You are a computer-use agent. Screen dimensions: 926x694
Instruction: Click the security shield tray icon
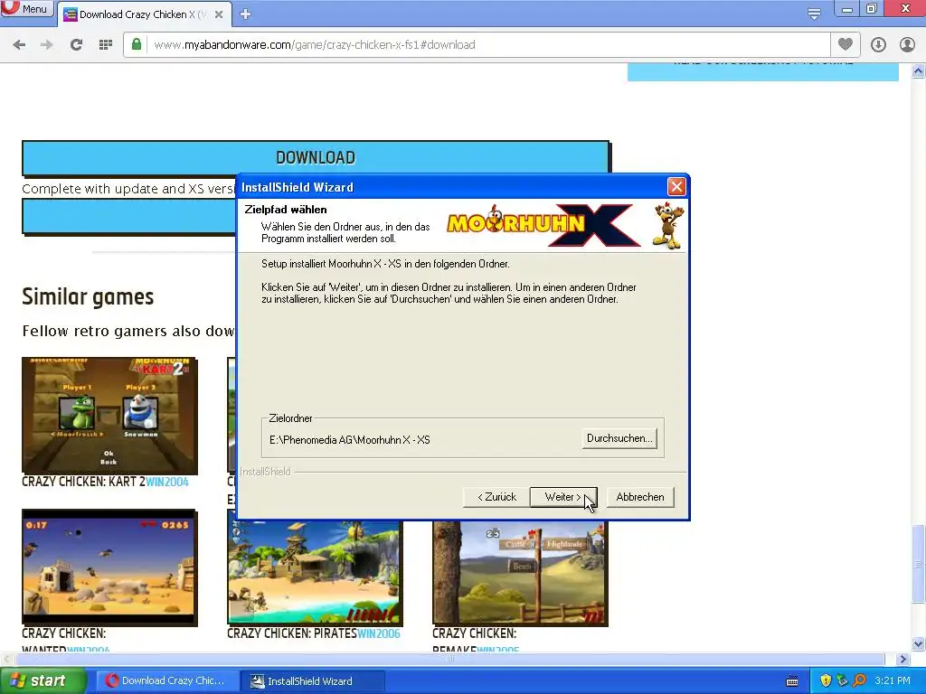(826, 681)
